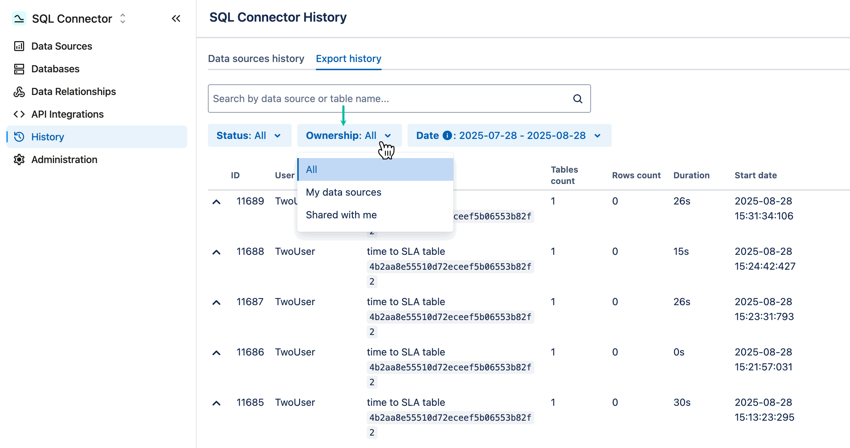Collapse the left sidebar
The width and height of the screenshot is (850, 448).
coord(176,18)
